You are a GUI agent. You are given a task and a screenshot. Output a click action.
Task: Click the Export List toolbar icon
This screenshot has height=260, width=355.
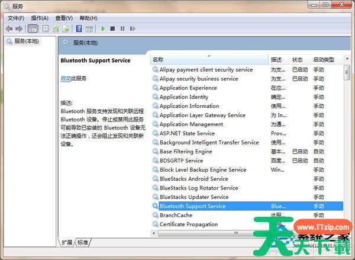point(66,28)
